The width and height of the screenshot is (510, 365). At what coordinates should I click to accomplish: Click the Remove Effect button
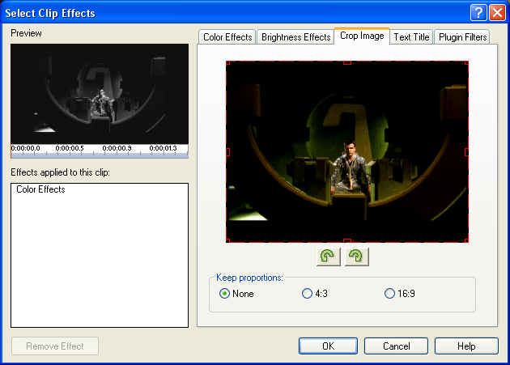(55, 346)
